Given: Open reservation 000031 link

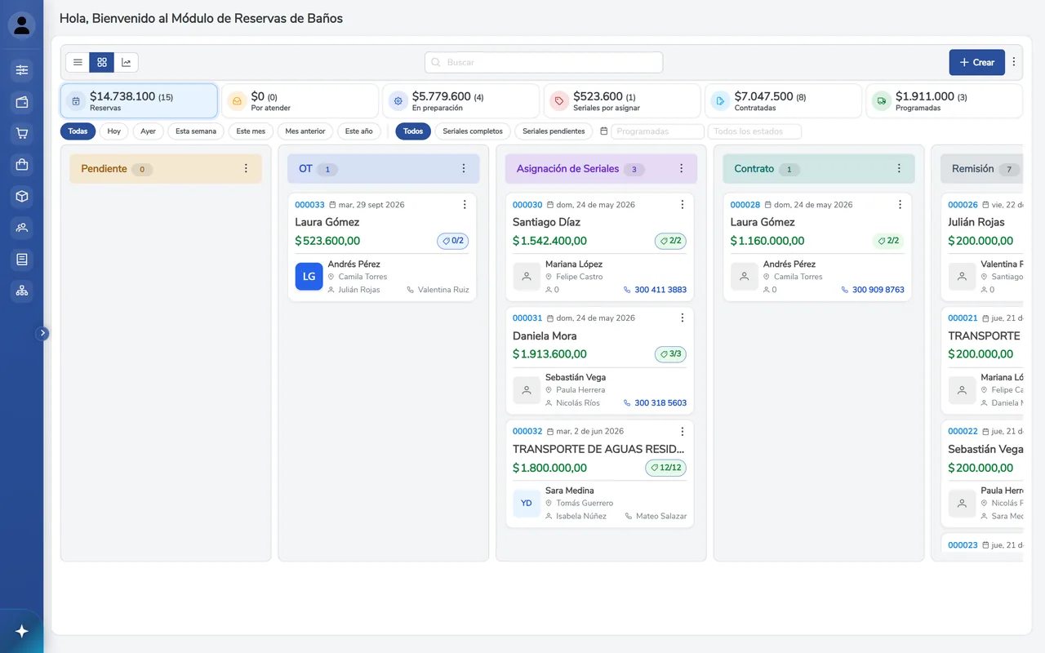Looking at the screenshot, I should pos(527,318).
